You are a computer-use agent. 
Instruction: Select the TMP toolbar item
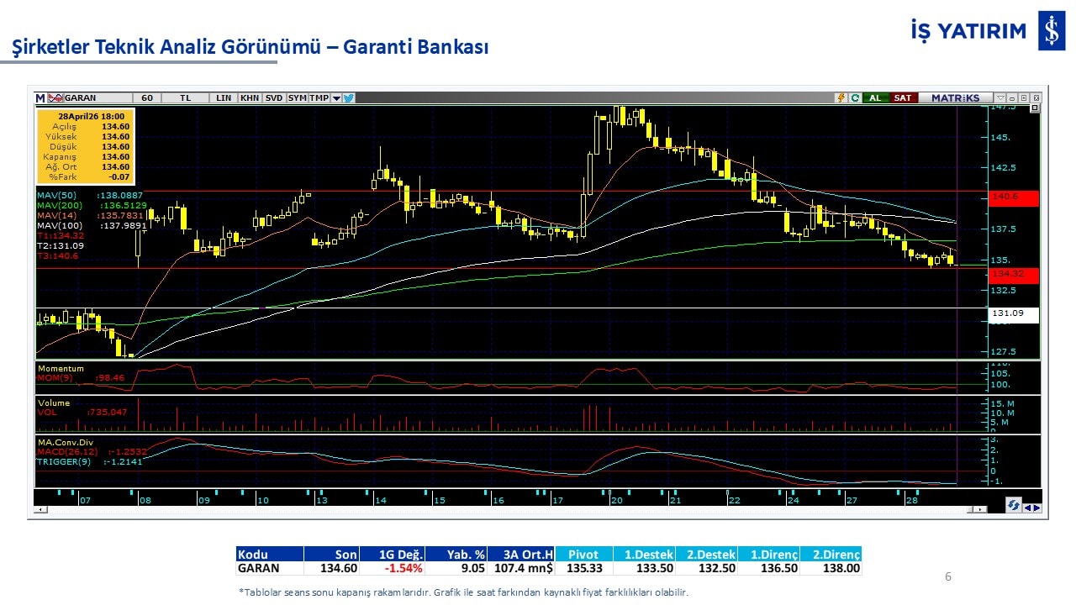click(x=319, y=97)
